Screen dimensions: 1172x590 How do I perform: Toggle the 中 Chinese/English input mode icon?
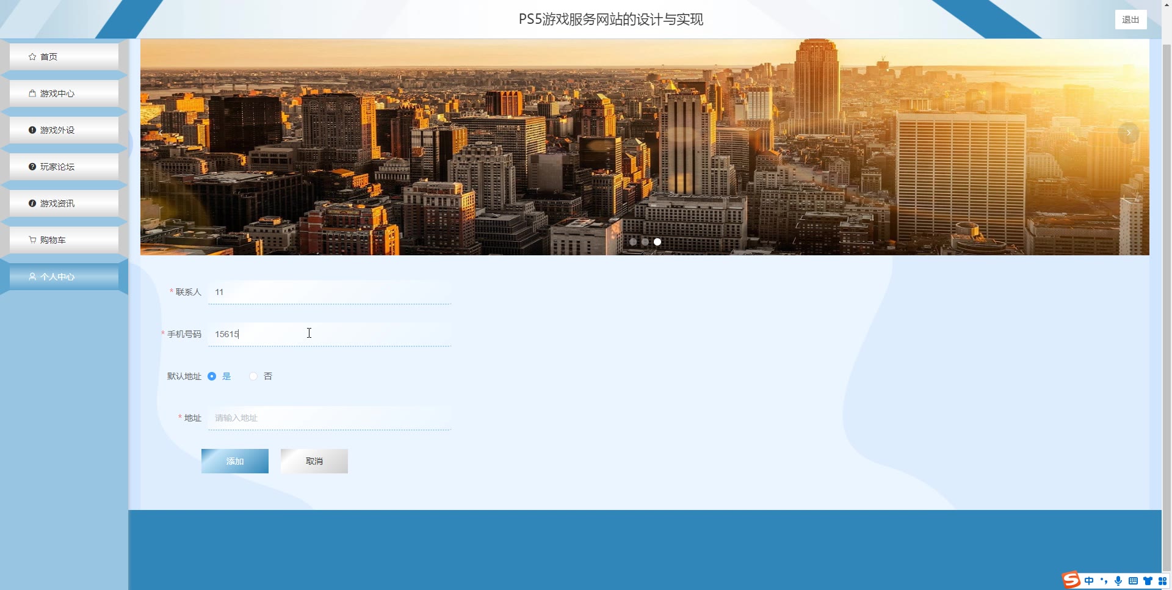point(1089,581)
